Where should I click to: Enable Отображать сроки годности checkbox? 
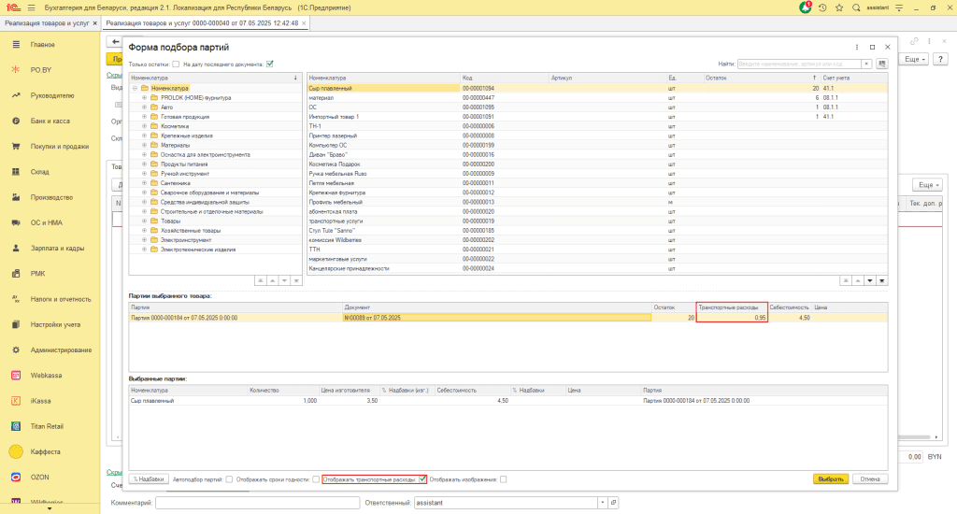pyautogui.click(x=316, y=479)
